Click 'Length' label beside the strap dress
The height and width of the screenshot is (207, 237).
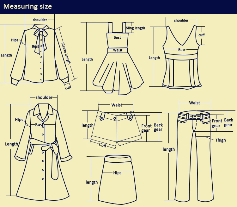click(x=87, y=60)
